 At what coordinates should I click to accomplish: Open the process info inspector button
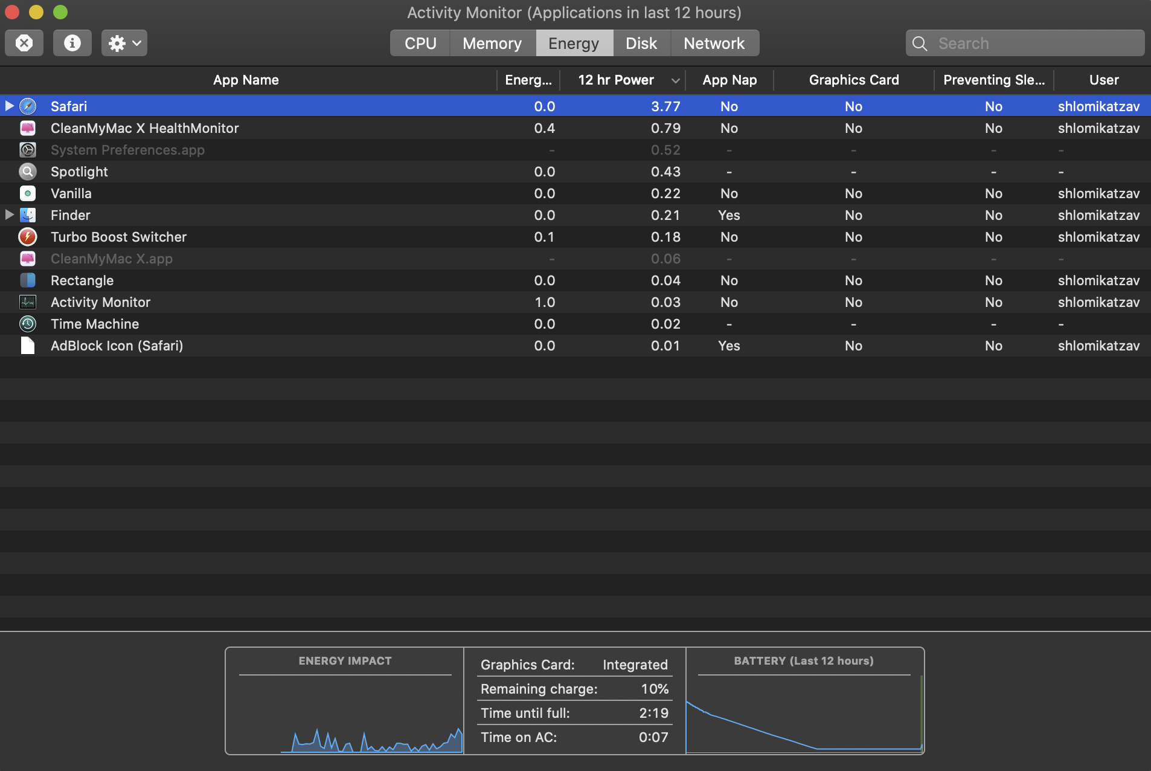click(72, 43)
